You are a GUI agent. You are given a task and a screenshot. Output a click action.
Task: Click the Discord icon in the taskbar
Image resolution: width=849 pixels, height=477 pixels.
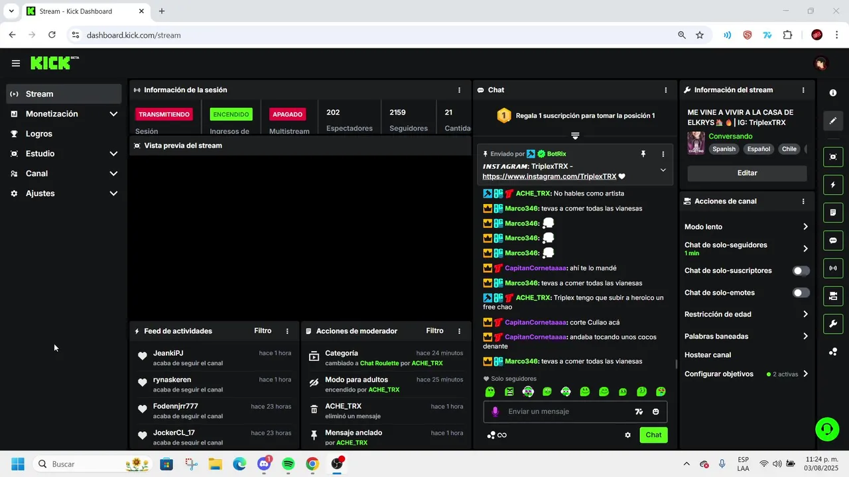pyautogui.click(x=264, y=464)
